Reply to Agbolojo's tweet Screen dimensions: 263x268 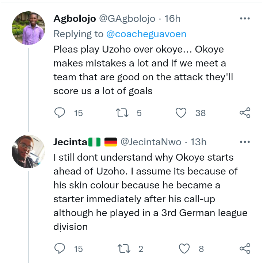(60, 113)
